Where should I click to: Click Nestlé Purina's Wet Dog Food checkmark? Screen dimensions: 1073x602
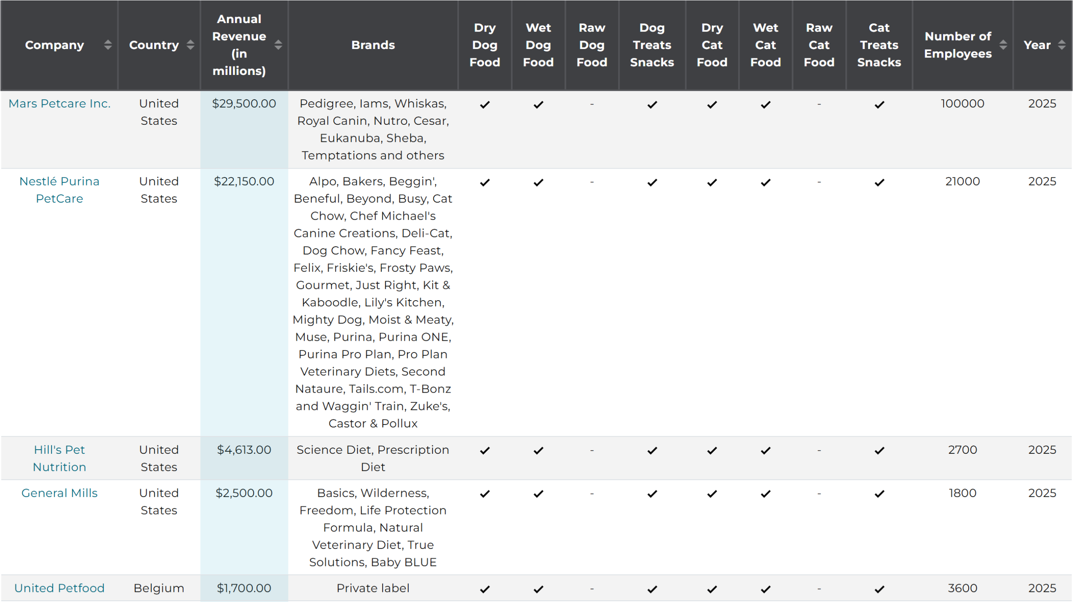coord(539,183)
